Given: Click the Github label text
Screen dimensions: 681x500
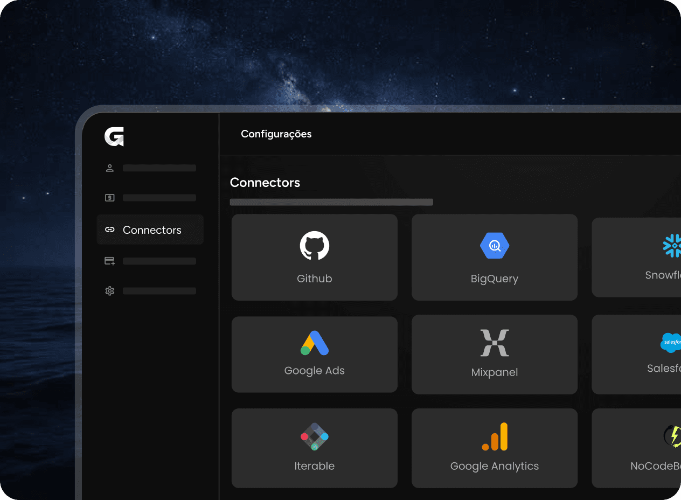Looking at the screenshot, I should (x=315, y=279).
